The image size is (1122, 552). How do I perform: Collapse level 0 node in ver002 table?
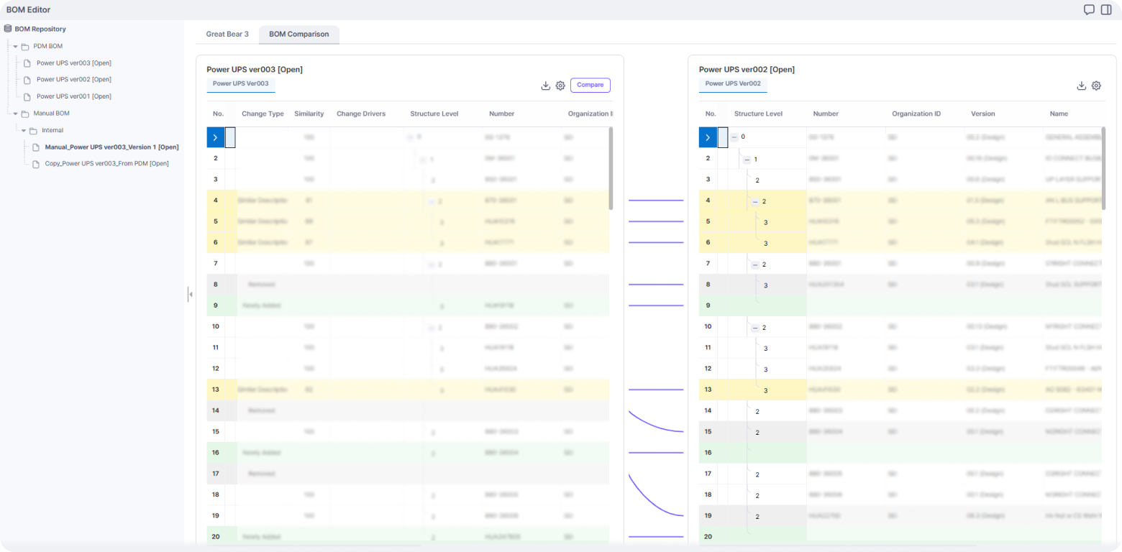(x=734, y=137)
